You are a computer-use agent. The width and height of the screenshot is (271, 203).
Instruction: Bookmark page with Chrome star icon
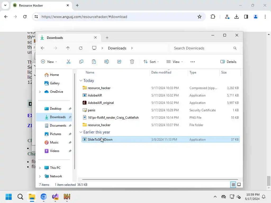[200, 17]
